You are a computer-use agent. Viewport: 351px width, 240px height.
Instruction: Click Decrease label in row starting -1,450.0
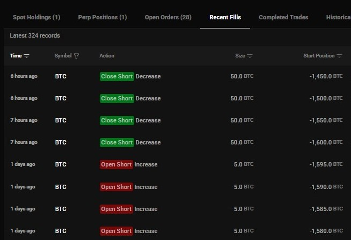coord(148,76)
